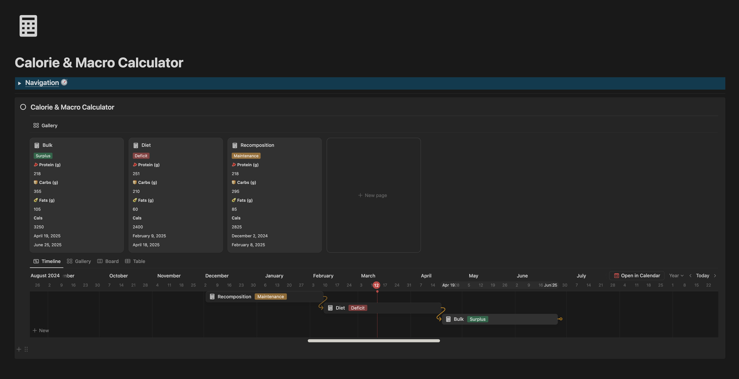This screenshot has height=379, width=739.
Task: Click the verified badge next to Navigation
Action: click(64, 82)
